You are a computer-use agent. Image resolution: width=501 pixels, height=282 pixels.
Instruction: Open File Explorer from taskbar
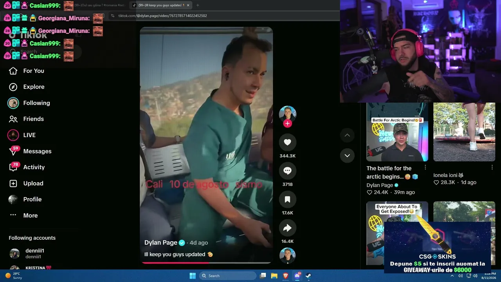tap(274, 276)
